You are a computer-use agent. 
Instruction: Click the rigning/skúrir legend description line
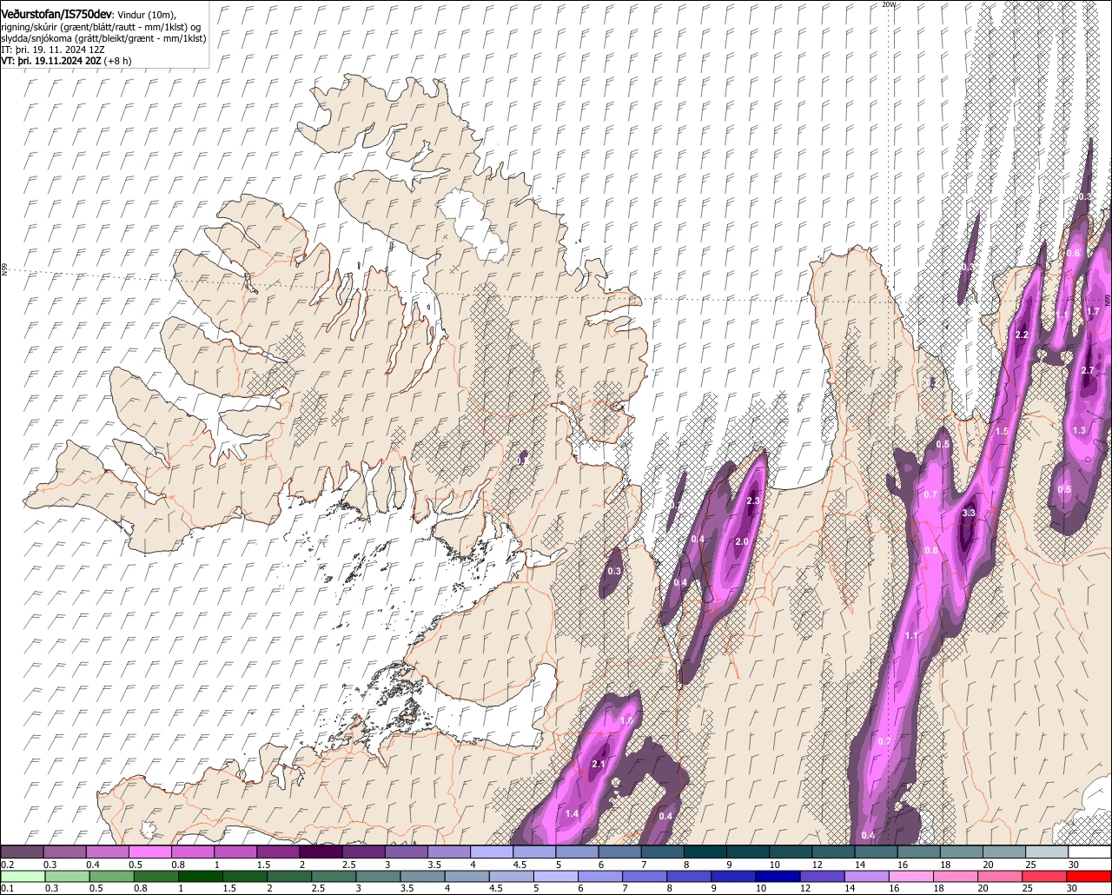103,28
